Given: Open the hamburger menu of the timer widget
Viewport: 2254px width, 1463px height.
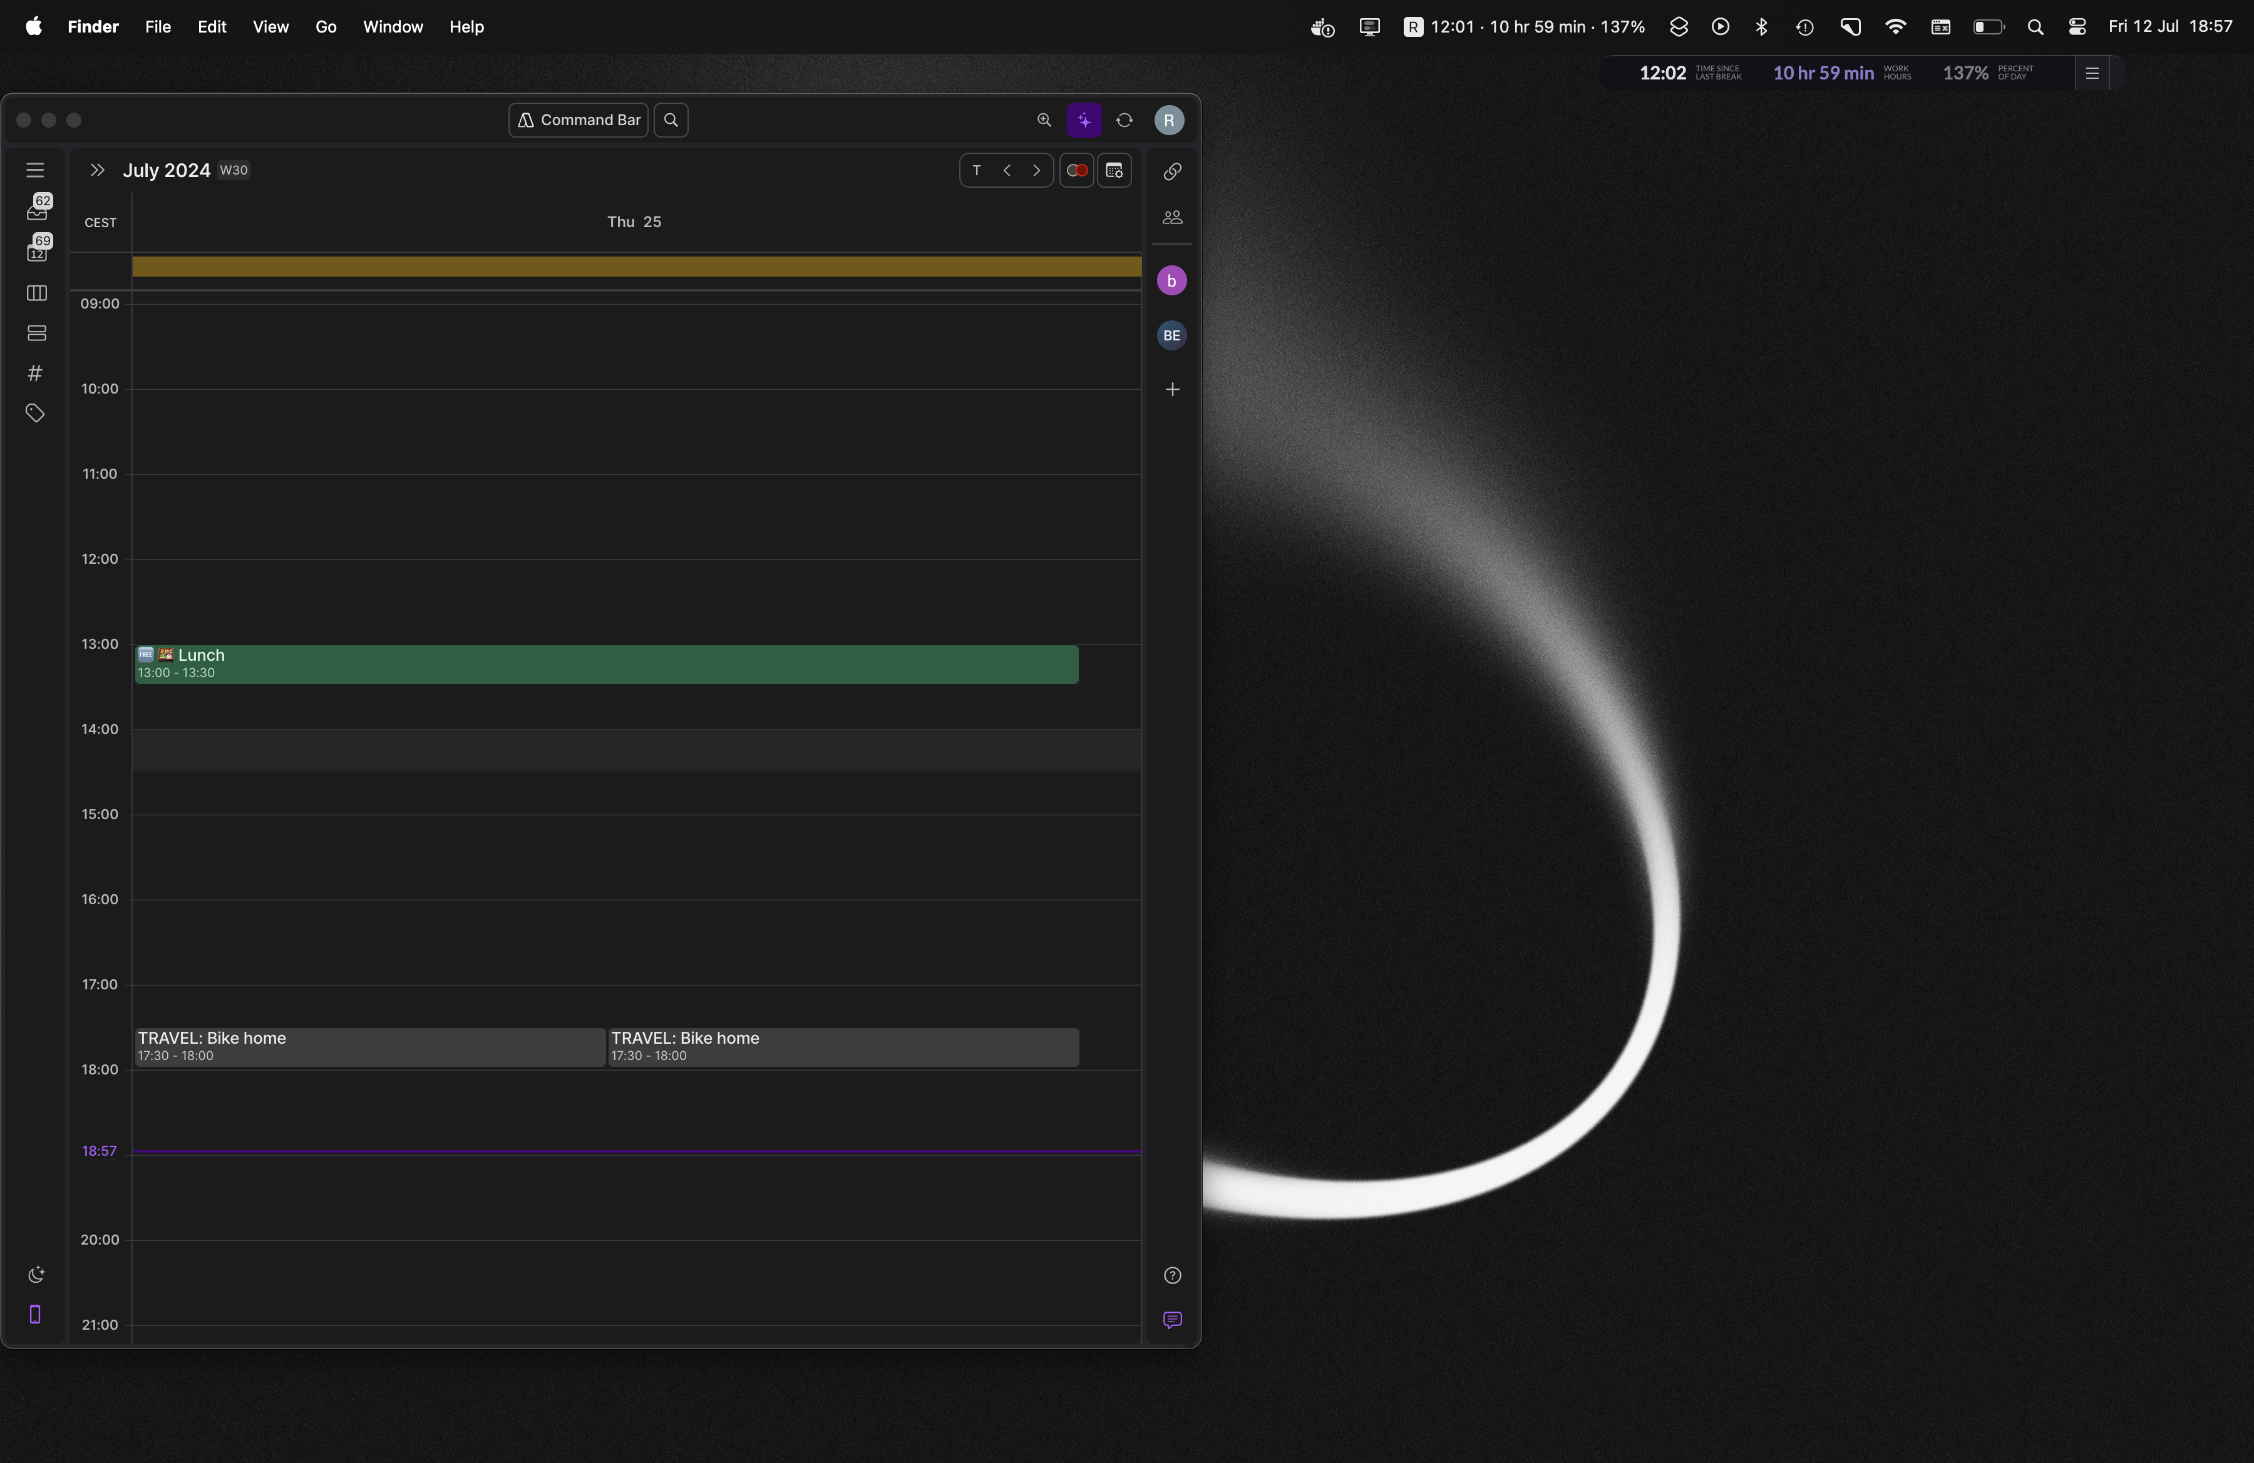Looking at the screenshot, I should pyautogui.click(x=2092, y=73).
